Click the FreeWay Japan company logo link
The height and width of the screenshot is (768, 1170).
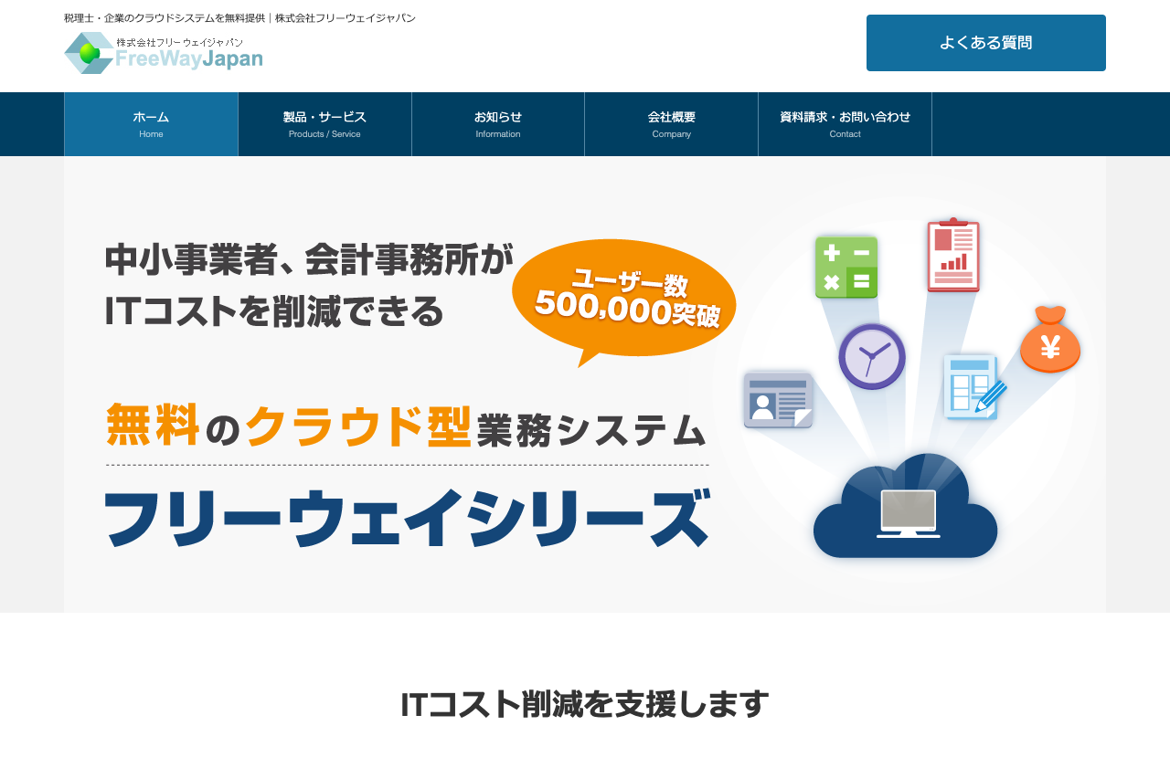coord(163,53)
